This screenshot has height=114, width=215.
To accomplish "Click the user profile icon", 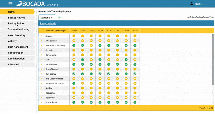I will [x=192, y=4].
